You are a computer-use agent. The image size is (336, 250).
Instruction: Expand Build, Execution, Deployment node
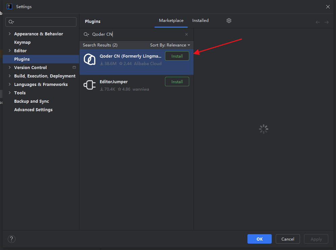tap(10, 76)
